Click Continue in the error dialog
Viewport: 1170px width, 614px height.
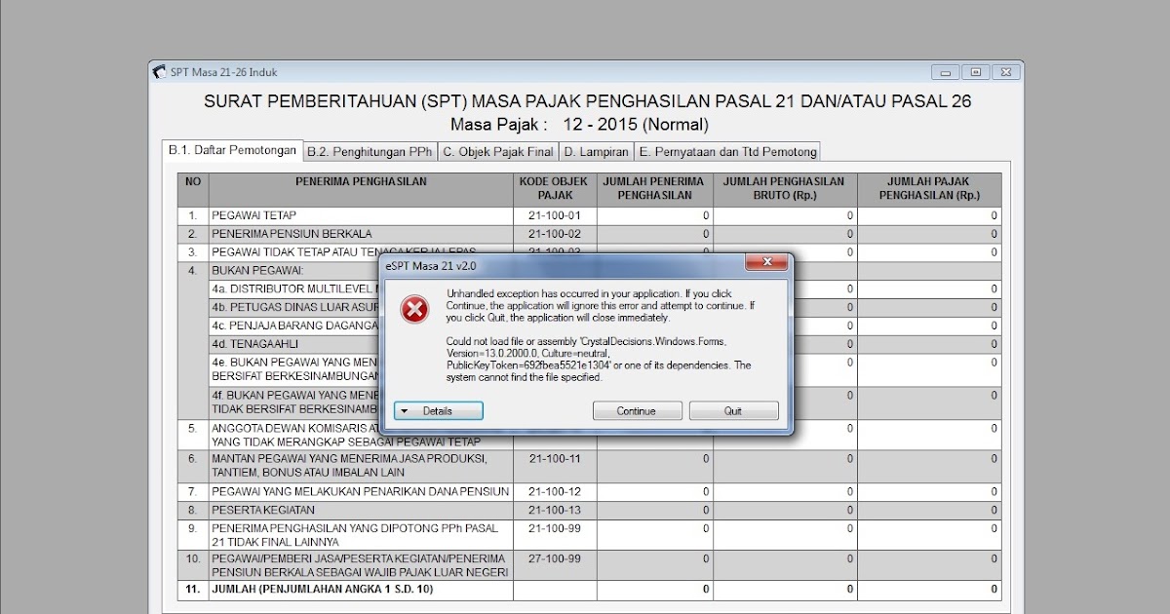[x=637, y=411]
